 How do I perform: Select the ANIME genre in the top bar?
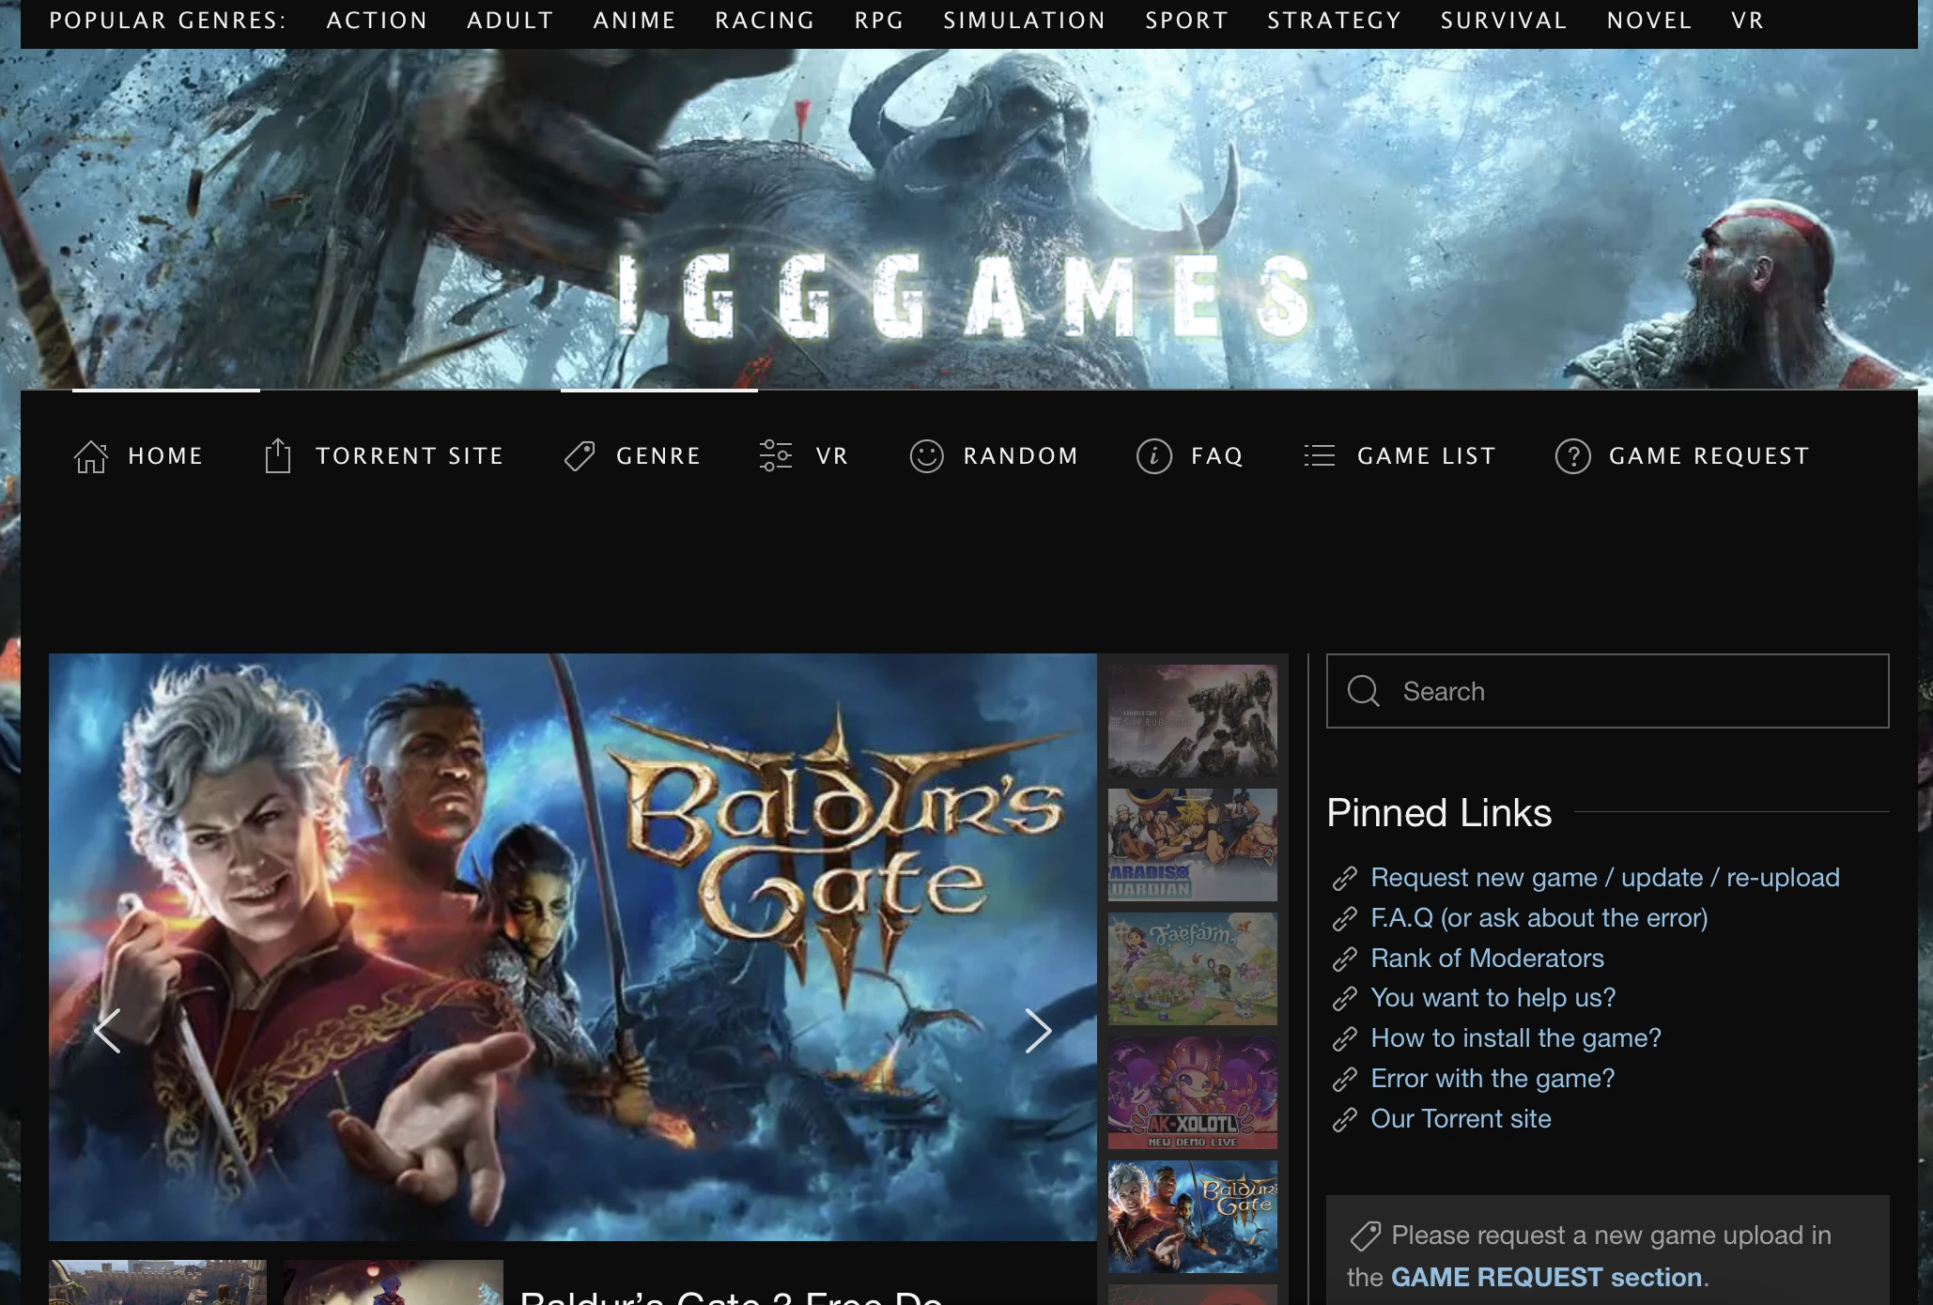634,20
